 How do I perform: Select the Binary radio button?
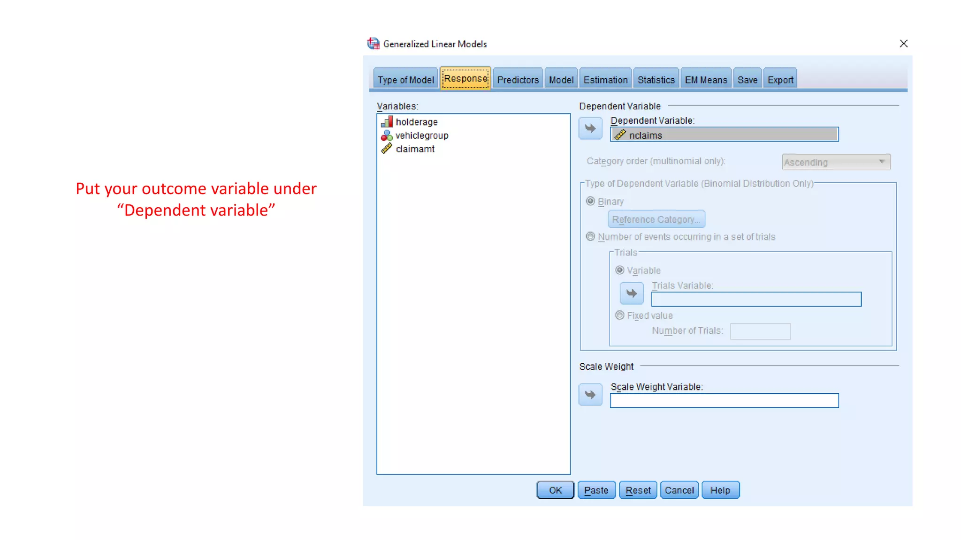click(x=590, y=201)
